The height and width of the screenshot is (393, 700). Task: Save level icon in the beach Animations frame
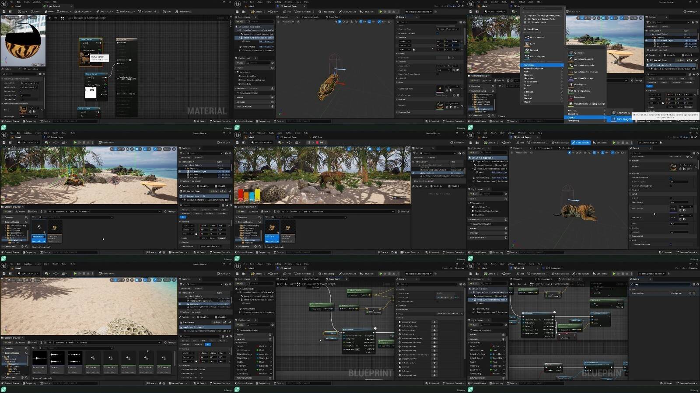(x=4, y=143)
